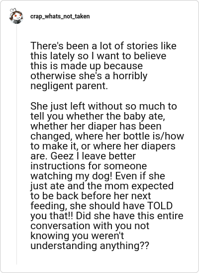Open crap_whats_not_taken user profile
Image resolution: width=199 pixels, height=273 pixels.
[x=60, y=16]
